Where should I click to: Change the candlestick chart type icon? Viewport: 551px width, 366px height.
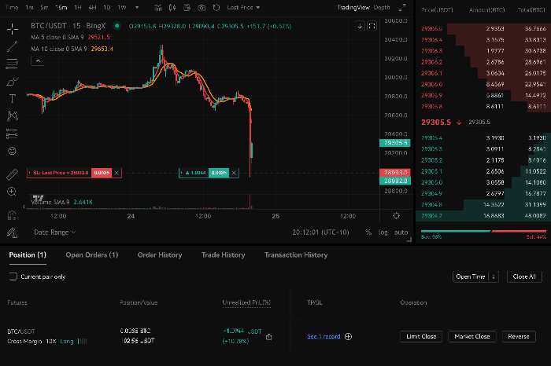click(x=172, y=8)
